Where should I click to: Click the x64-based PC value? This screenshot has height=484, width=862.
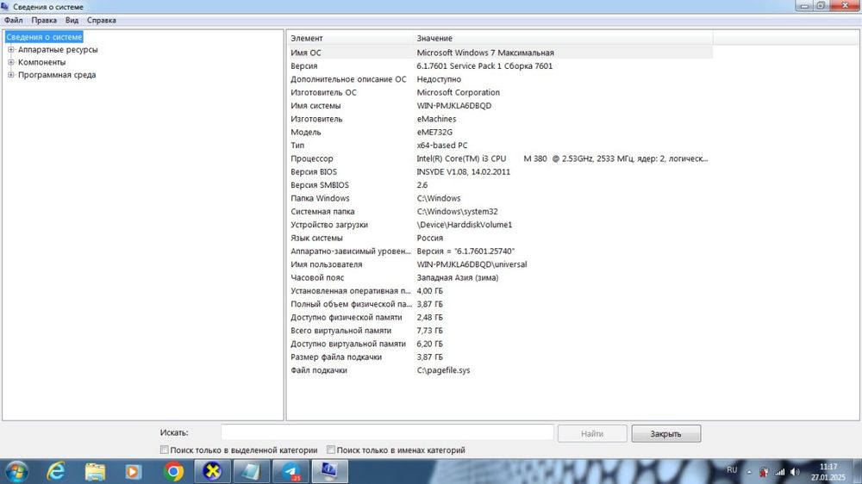click(442, 145)
